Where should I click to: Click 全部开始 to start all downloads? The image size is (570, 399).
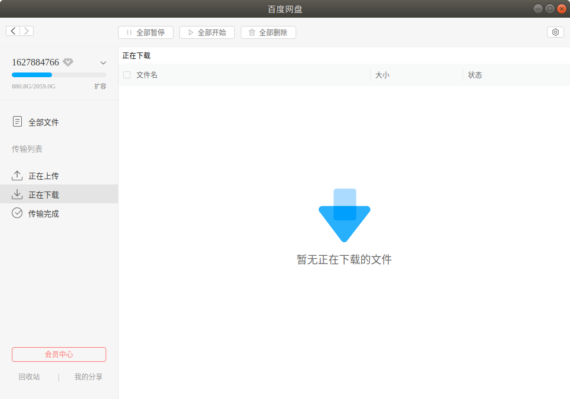tap(207, 32)
